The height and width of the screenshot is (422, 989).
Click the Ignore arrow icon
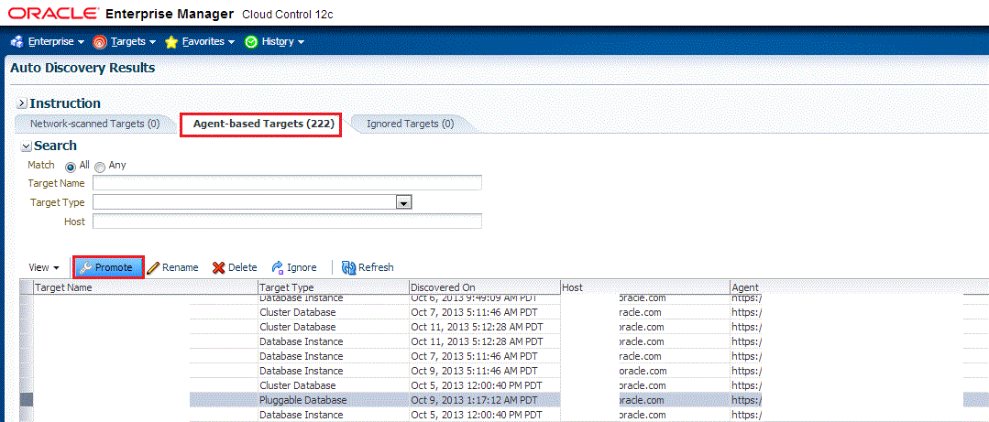(x=278, y=267)
